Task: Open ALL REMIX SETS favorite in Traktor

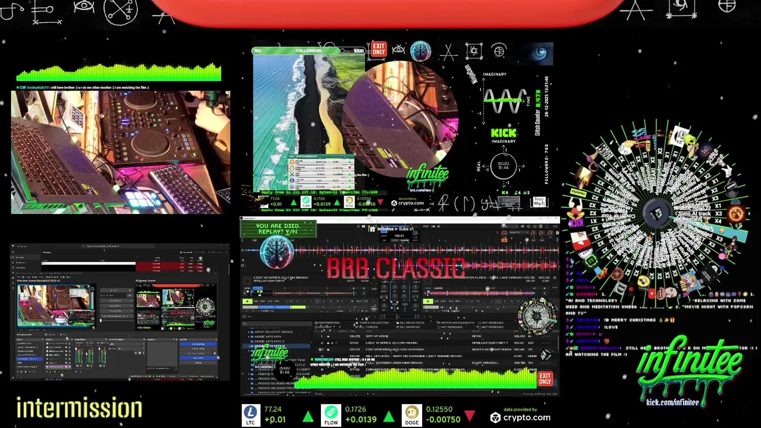Action: point(411,323)
